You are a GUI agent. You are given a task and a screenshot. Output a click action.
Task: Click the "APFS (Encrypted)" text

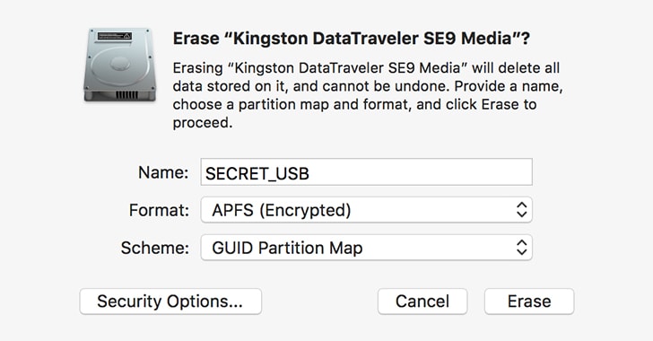[281, 210]
